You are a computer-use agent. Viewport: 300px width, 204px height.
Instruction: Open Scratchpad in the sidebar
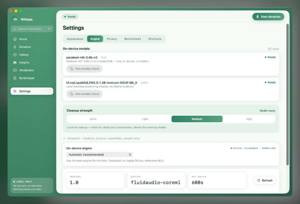tap(32, 78)
